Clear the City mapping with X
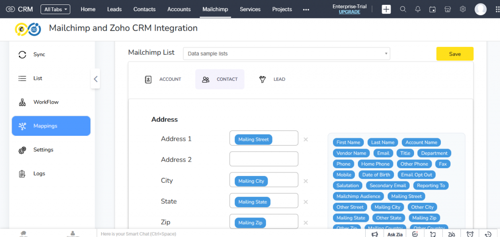This screenshot has height=237, width=500. [306, 181]
